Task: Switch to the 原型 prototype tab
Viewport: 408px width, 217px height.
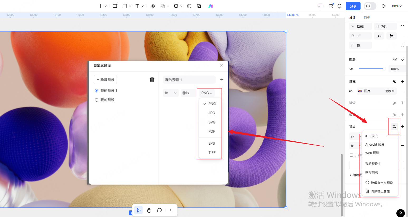Action: [x=367, y=18]
